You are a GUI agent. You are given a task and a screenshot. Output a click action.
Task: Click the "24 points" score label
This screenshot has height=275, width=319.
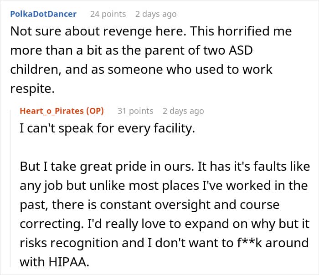(x=108, y=14)
